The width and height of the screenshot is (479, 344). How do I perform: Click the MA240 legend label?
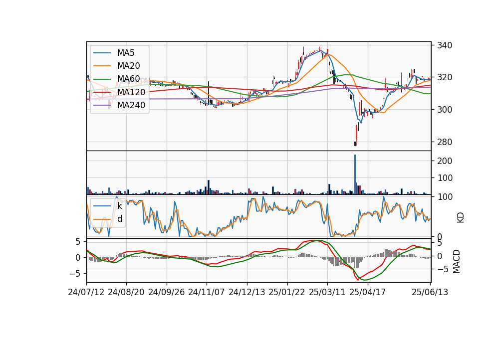pos(131,105)
